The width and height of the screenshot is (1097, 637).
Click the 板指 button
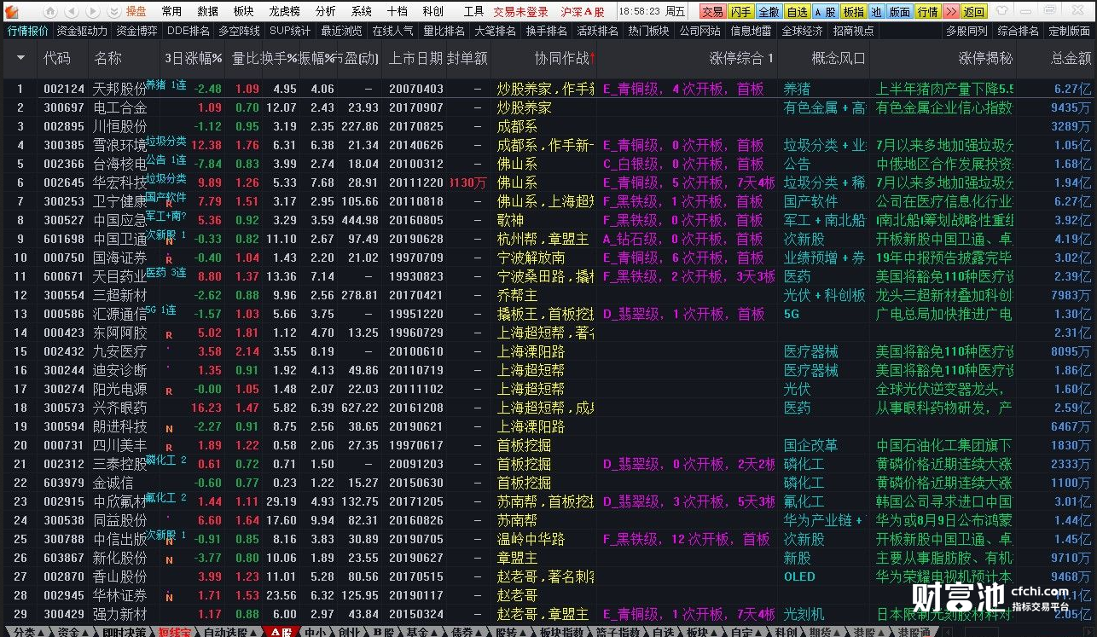click(853, 12)
